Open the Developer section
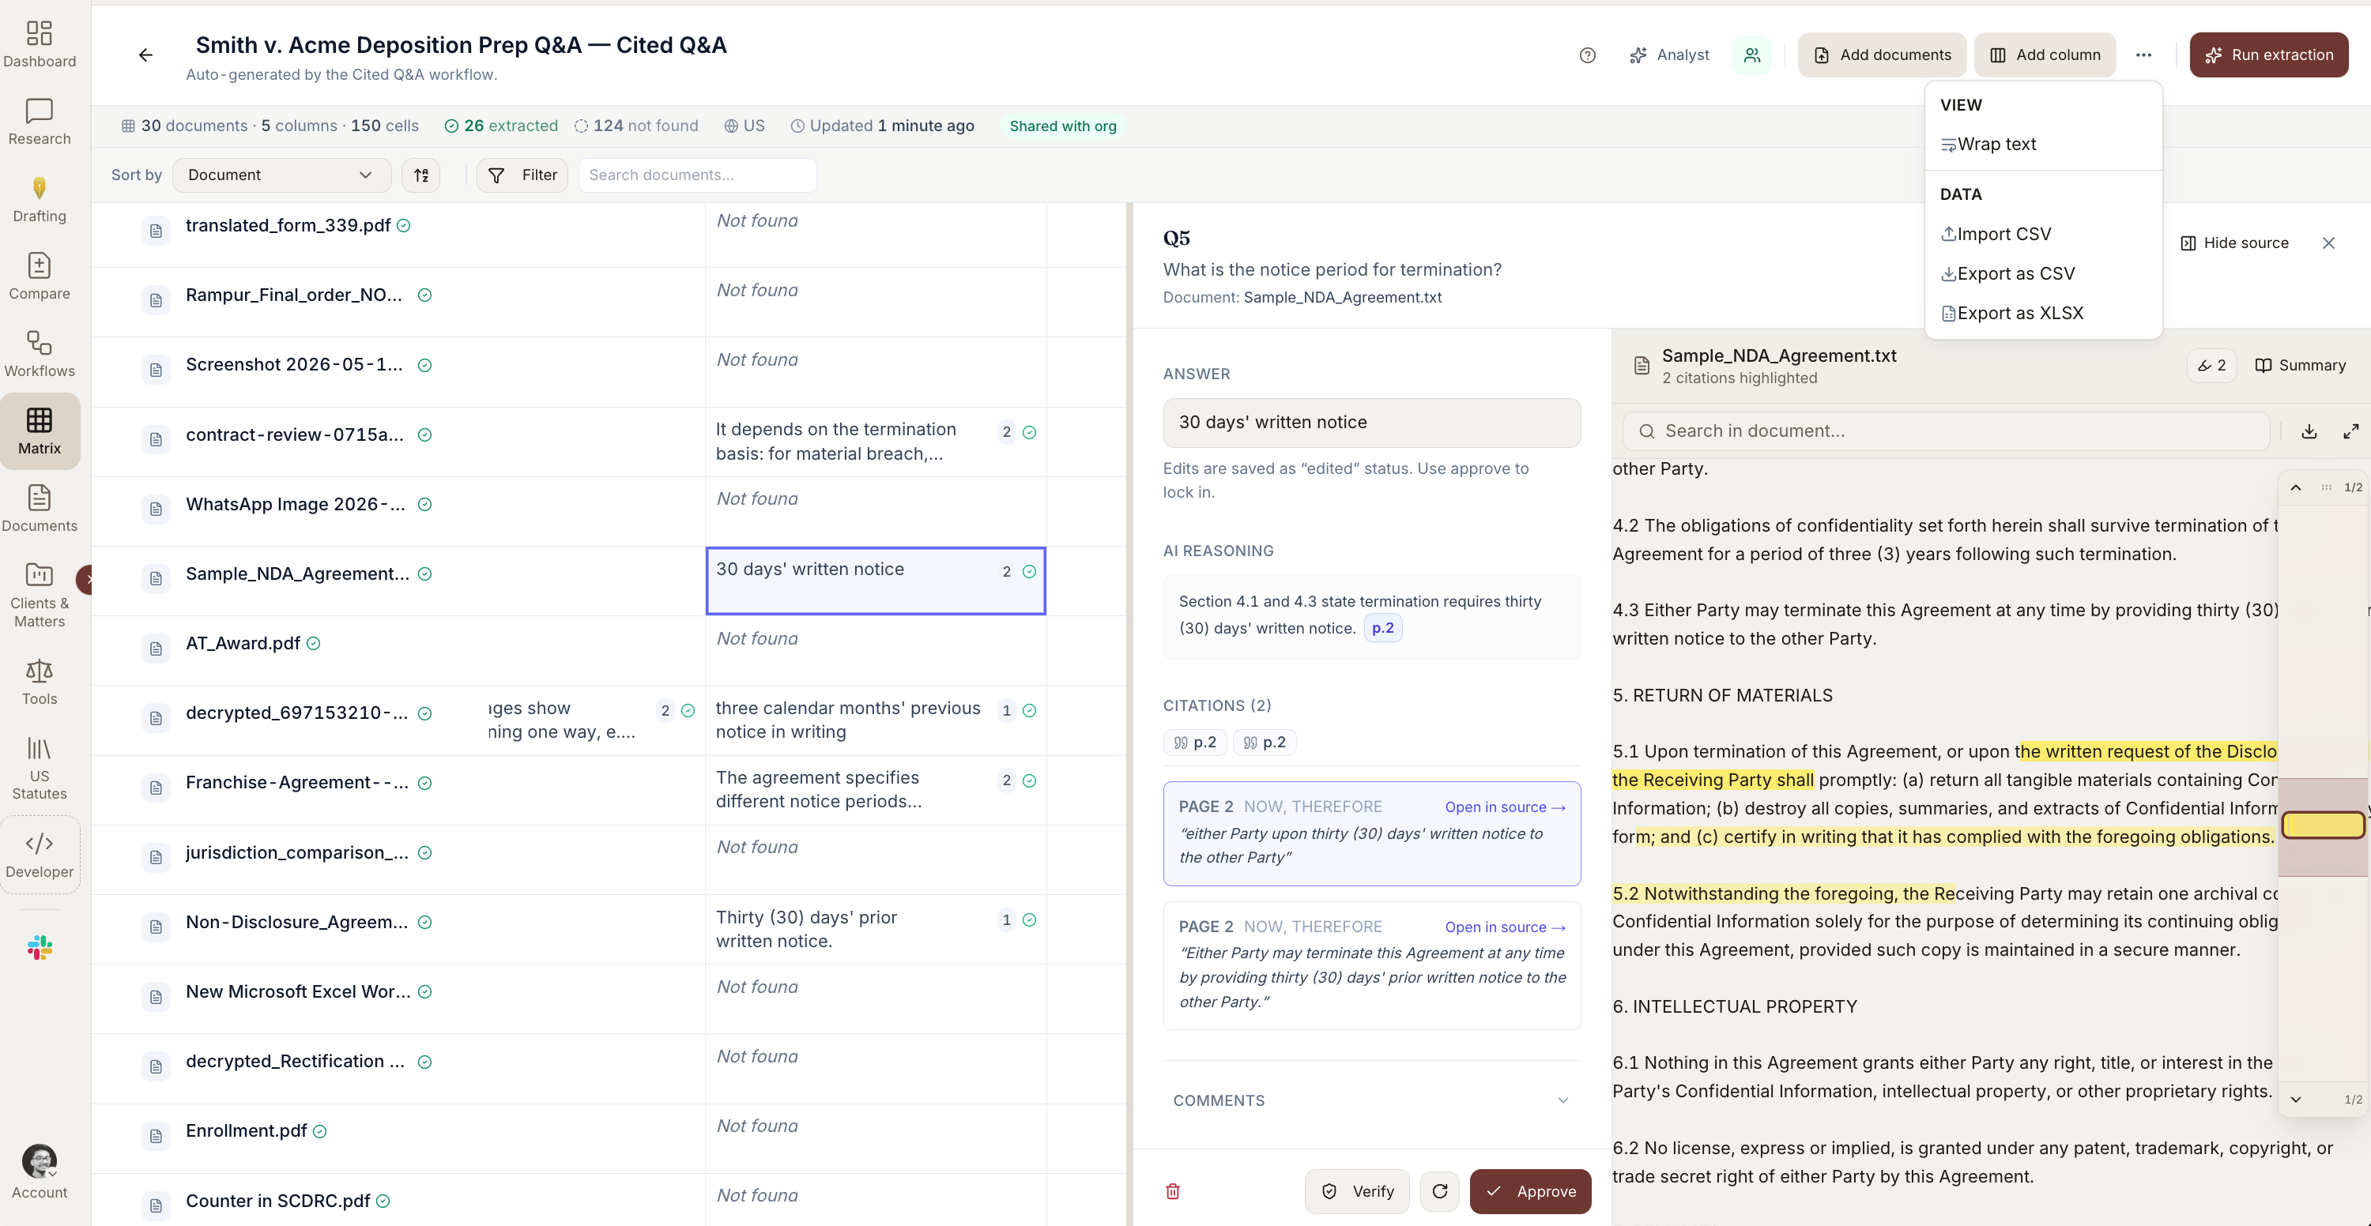This screenshot has height=1226, width=2371. 40,855
